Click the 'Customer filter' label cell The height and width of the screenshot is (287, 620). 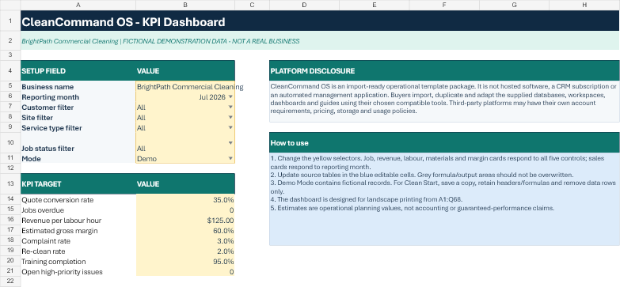click(x=78, y=107)
